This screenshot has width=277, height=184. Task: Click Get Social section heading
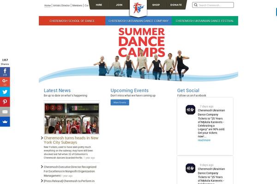point(188,91)
